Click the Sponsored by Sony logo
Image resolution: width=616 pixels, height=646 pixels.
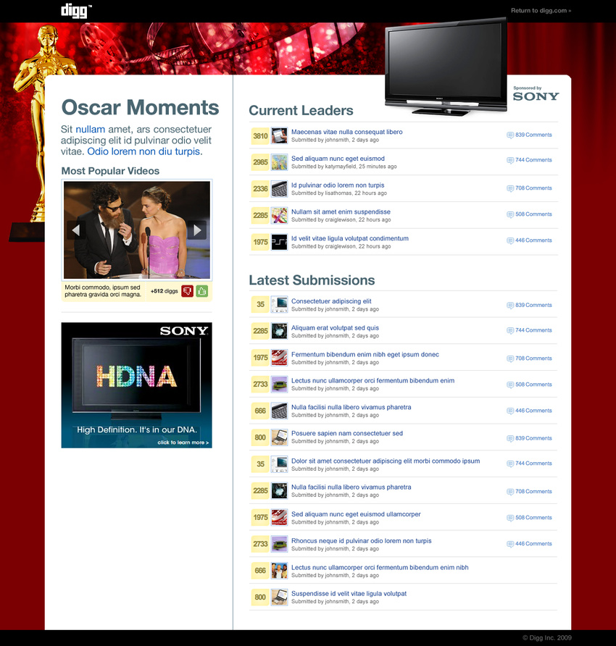(536, 94)
